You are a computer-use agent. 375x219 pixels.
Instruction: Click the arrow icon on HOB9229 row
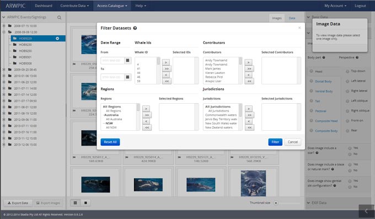[57, 38]
